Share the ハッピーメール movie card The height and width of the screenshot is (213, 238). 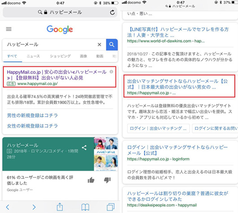point(84,148)
